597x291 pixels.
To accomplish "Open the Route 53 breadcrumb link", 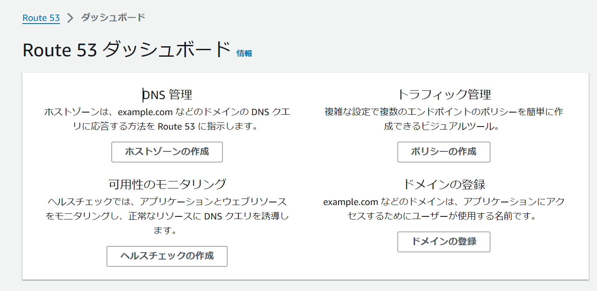I will click(41, 18).
